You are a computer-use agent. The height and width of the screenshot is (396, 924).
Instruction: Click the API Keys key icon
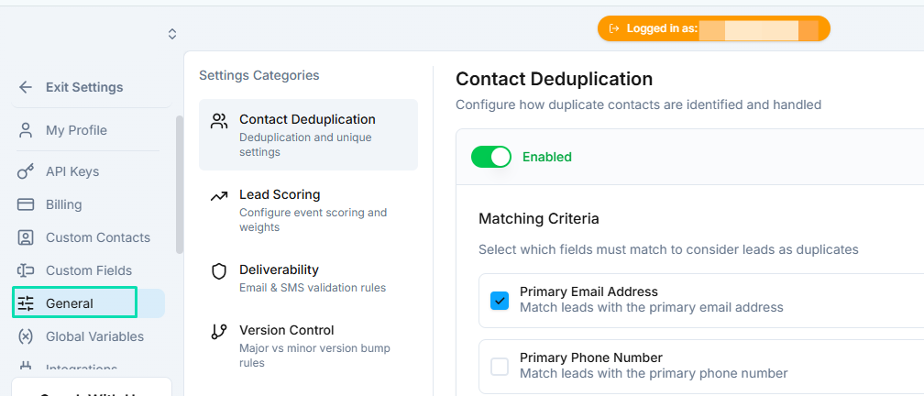[x=26, y=171]
